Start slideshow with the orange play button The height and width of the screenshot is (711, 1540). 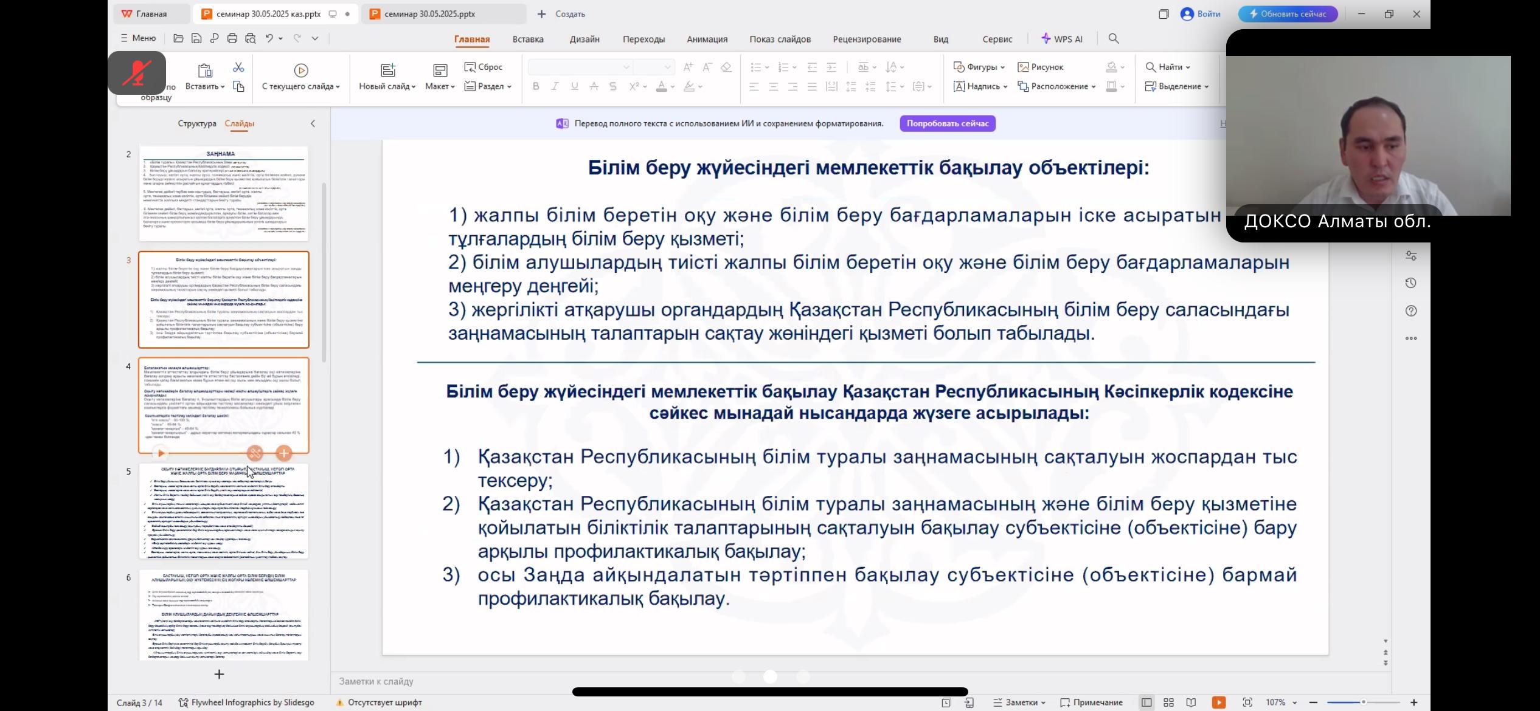click(1219, 702)
